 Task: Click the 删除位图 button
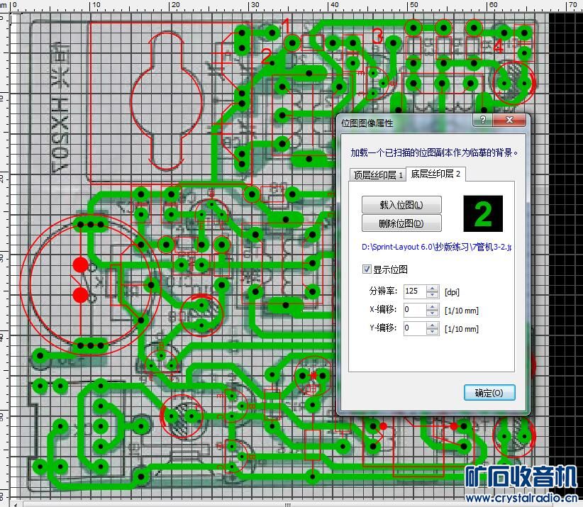click(401, 223)
